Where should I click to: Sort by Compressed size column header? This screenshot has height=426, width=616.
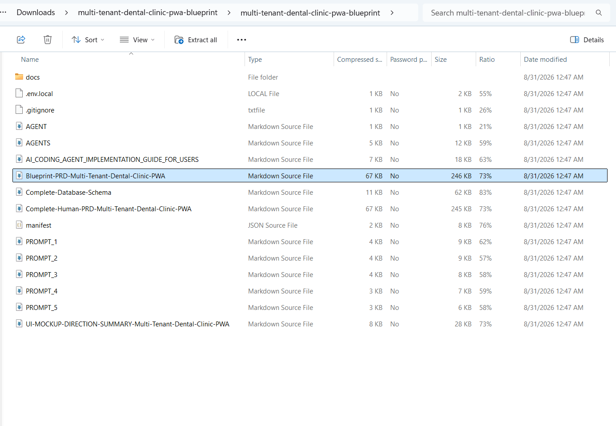tap(359, 60)
